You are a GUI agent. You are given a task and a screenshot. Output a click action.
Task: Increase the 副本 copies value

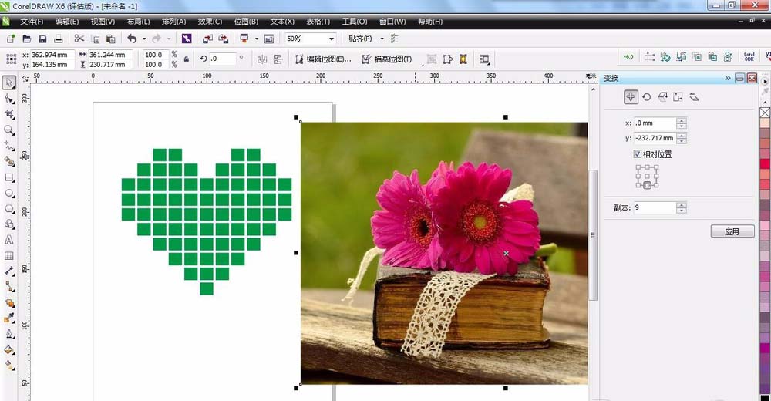(x=681, y=204)
